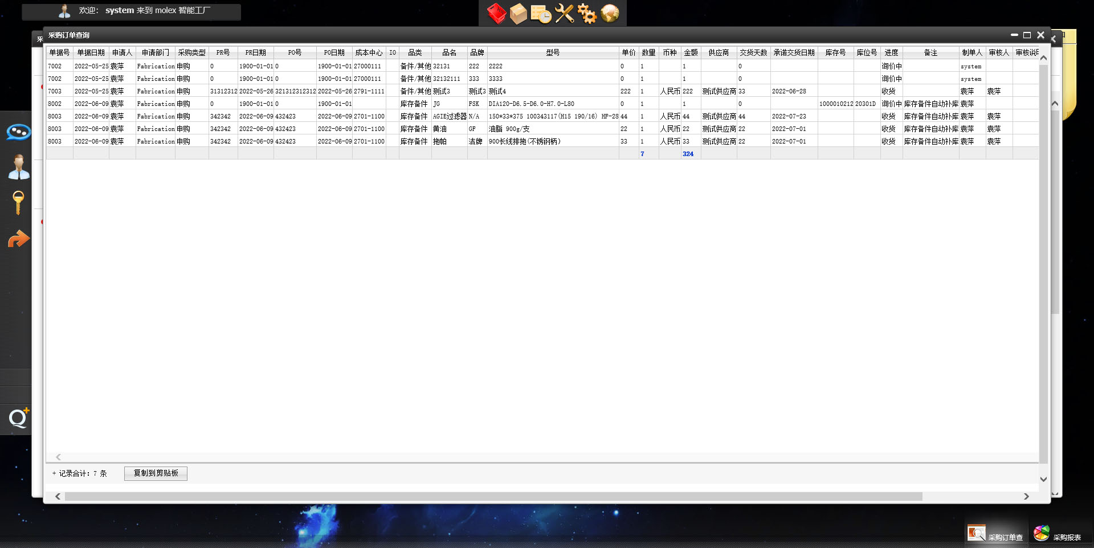Viewport: 1094px width, 548px height.
Task: Open the wrench and screwdriver maintenance icon
Action: [564, 14]
